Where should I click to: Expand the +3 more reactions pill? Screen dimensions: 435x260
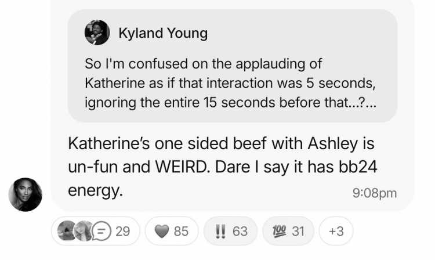coord(336,231)
